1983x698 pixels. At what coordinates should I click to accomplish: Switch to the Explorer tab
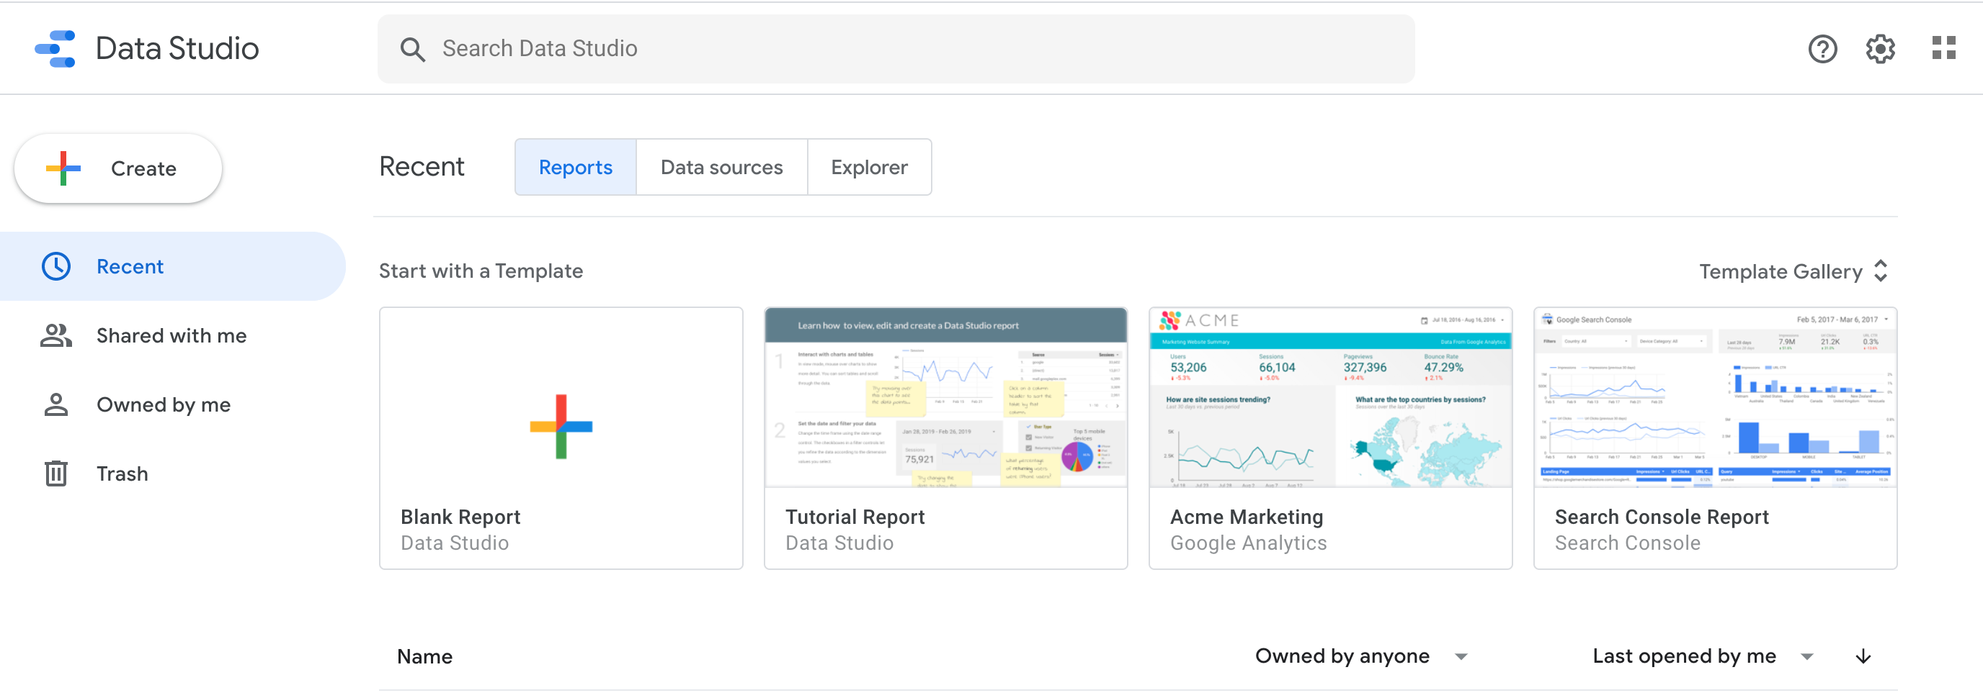click(x=869, y=168)
